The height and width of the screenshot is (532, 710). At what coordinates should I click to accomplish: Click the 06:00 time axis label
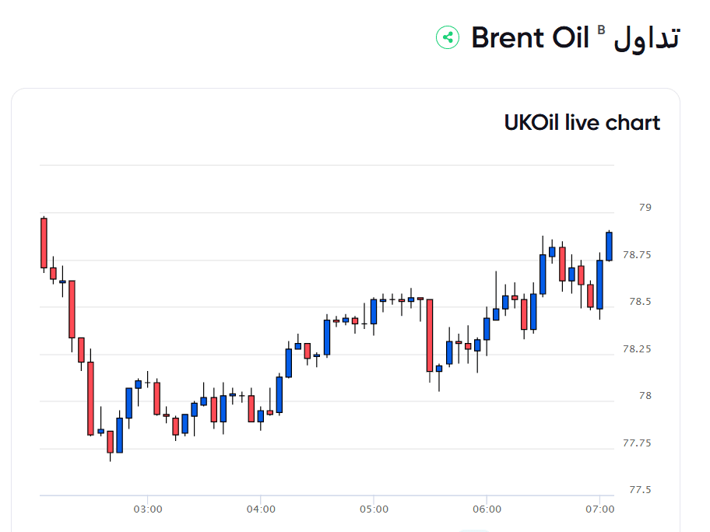tap(487, 509)
